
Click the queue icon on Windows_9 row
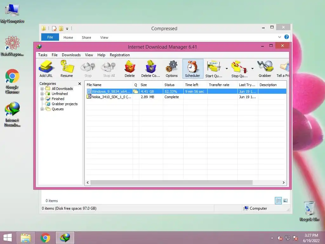tap(136, 91)
